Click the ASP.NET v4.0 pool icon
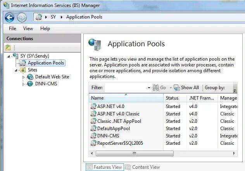245x171 pixels. (93, 106)
